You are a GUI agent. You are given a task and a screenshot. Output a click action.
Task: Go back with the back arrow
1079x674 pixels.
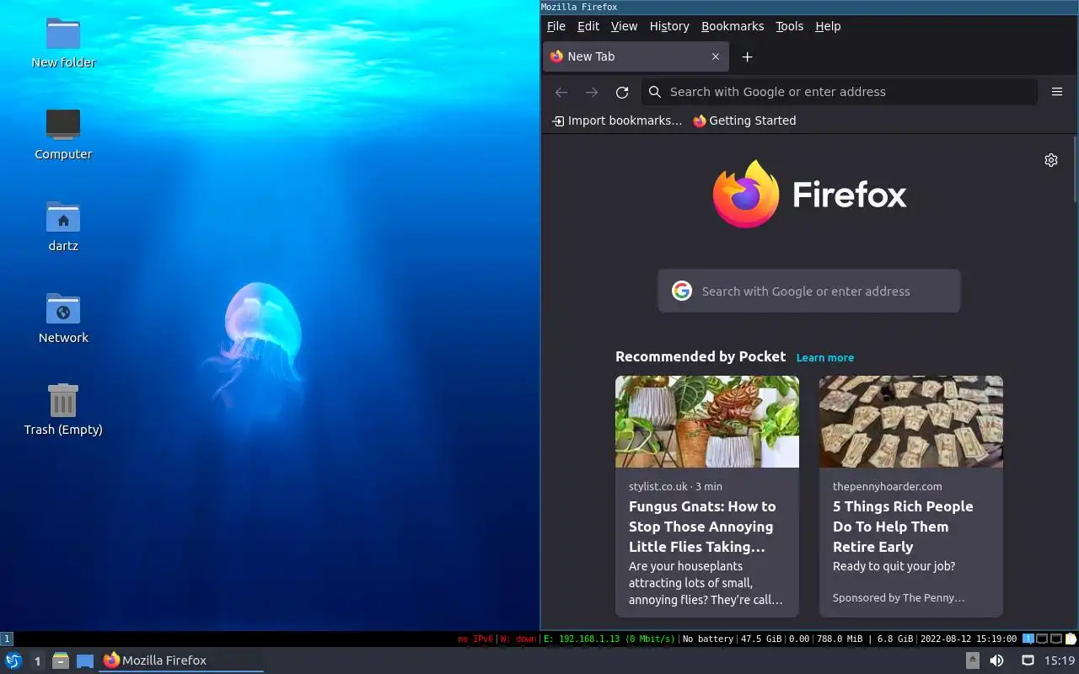pos(561,92)
